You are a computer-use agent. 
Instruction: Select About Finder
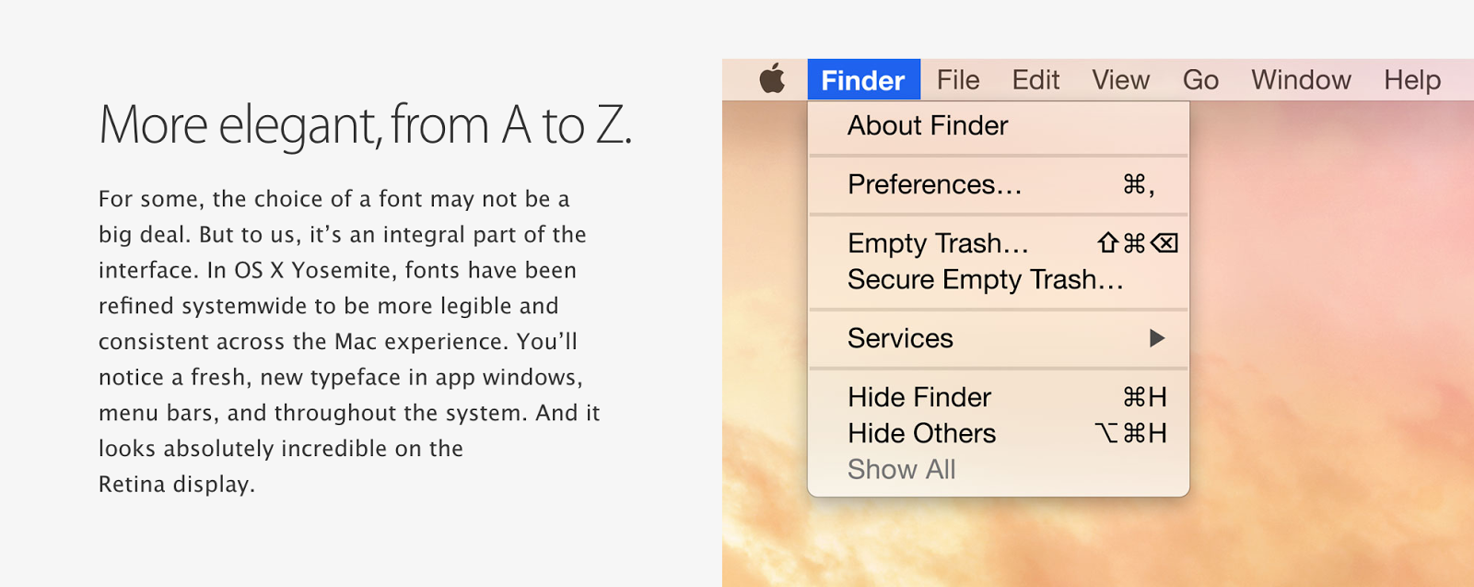point(999,125)
